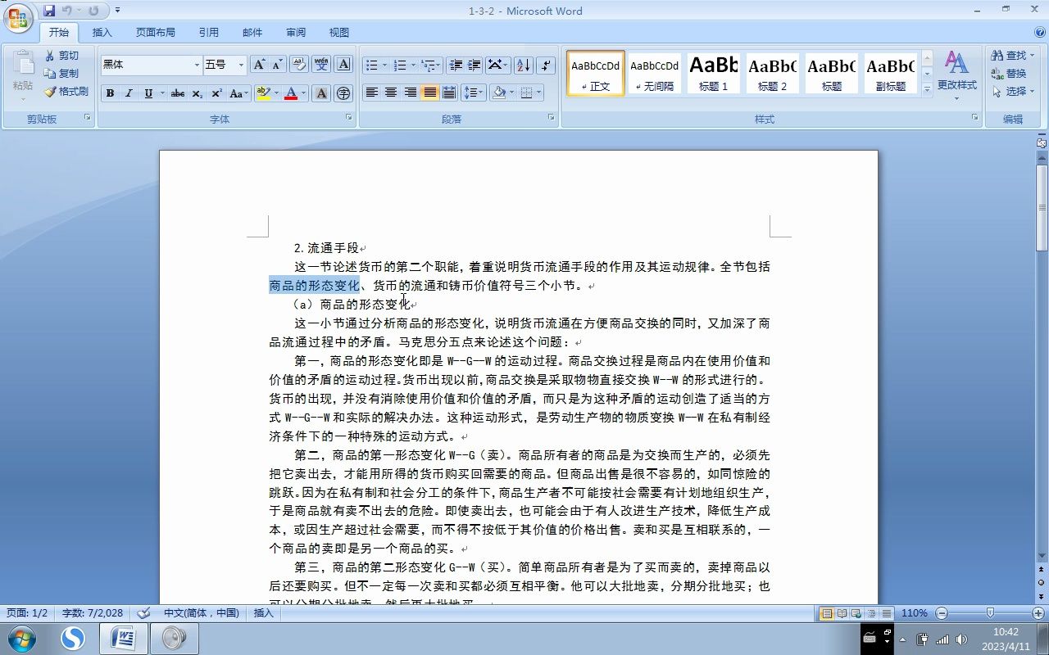This screenshot has height=655, width=1049.
Task: Click the 110% zoom level button
Action: 915,613
